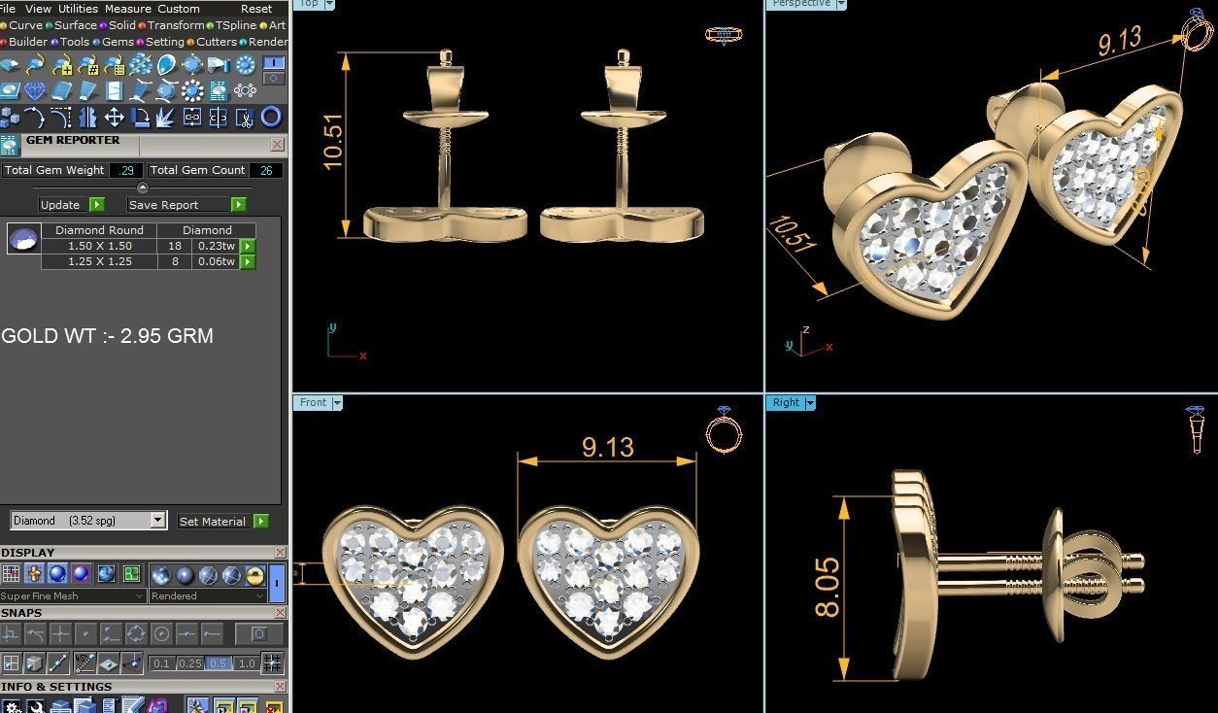Select the wireframe sphere display icon
This screenshot has width=1218, height=713.
[208, 574]
